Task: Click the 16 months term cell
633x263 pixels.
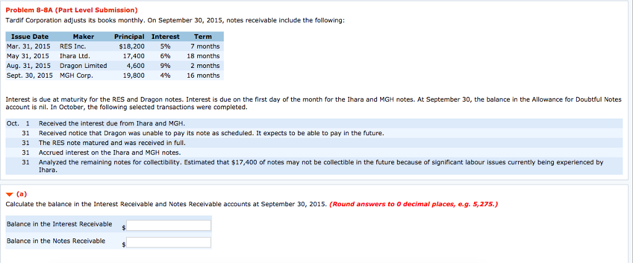Action: [203, 76]
